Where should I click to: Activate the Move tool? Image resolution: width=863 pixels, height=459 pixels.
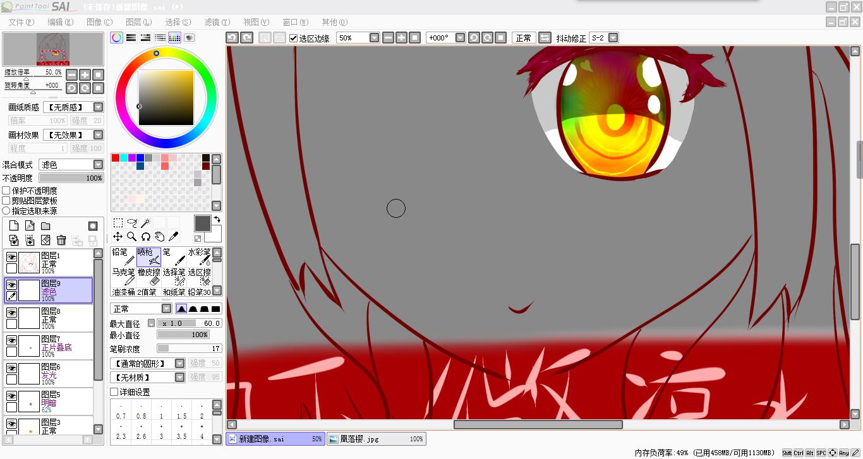coord(118,237)
